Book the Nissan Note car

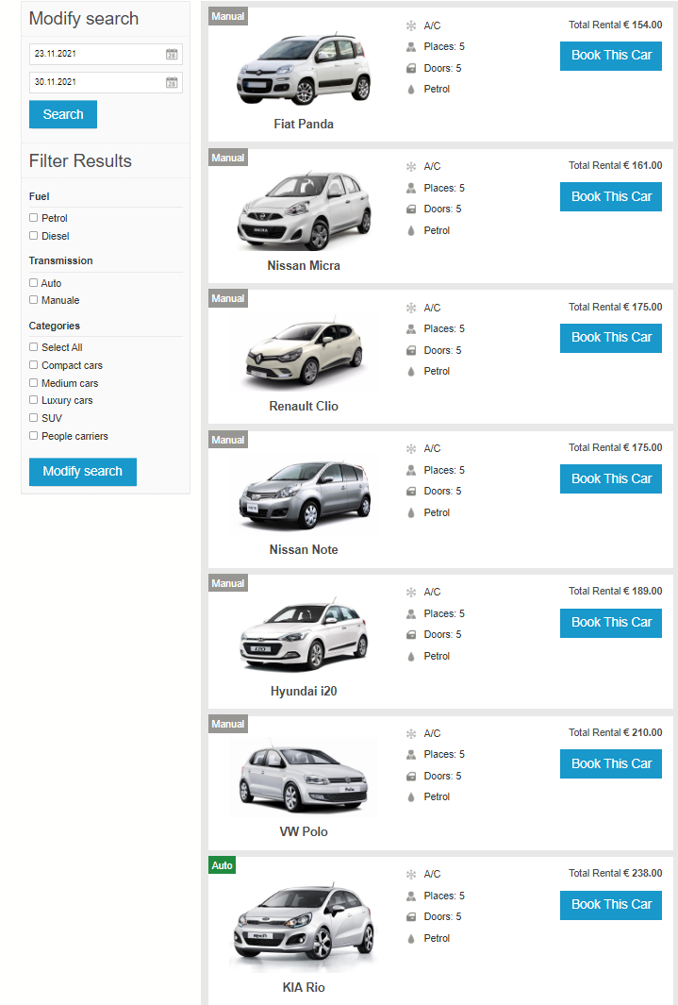(x=611, y=478)
